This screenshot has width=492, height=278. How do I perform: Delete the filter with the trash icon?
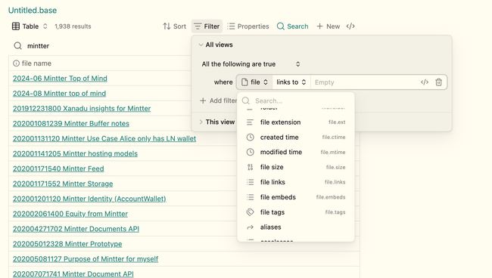(x=439, y=82)
